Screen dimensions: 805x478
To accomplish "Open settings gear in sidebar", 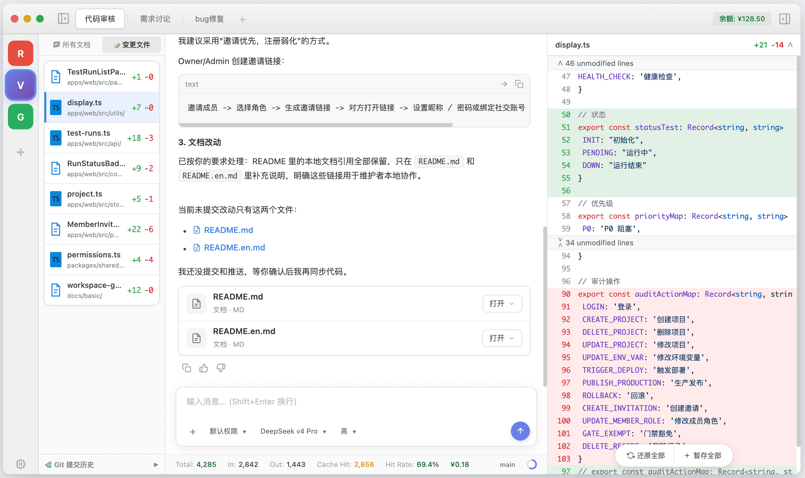I will click(x=21, y=464).
